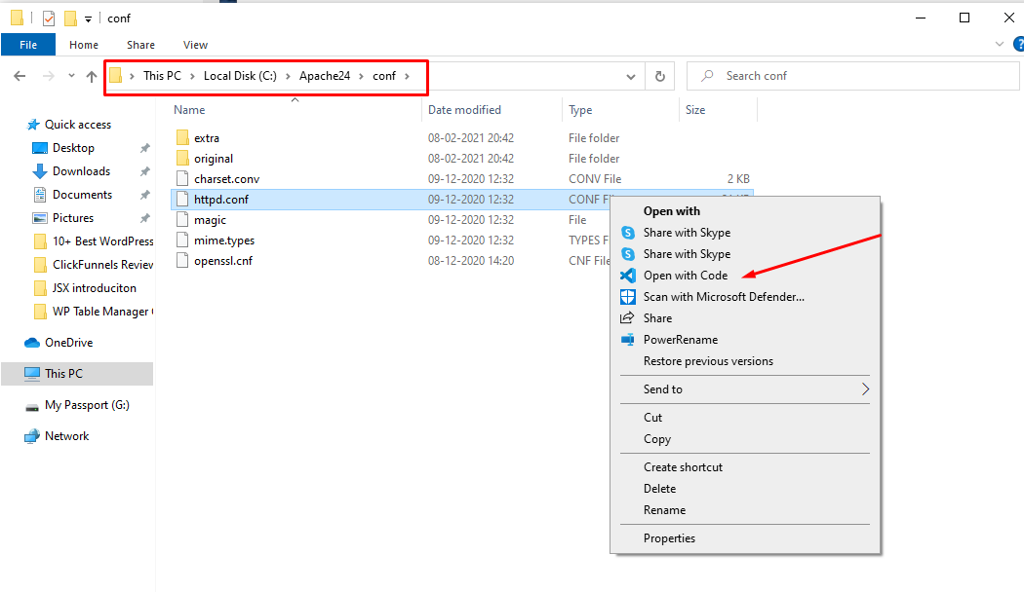Click the Up one level arrow
This screenshot has height=592, width=1024.
click(92, 76)
